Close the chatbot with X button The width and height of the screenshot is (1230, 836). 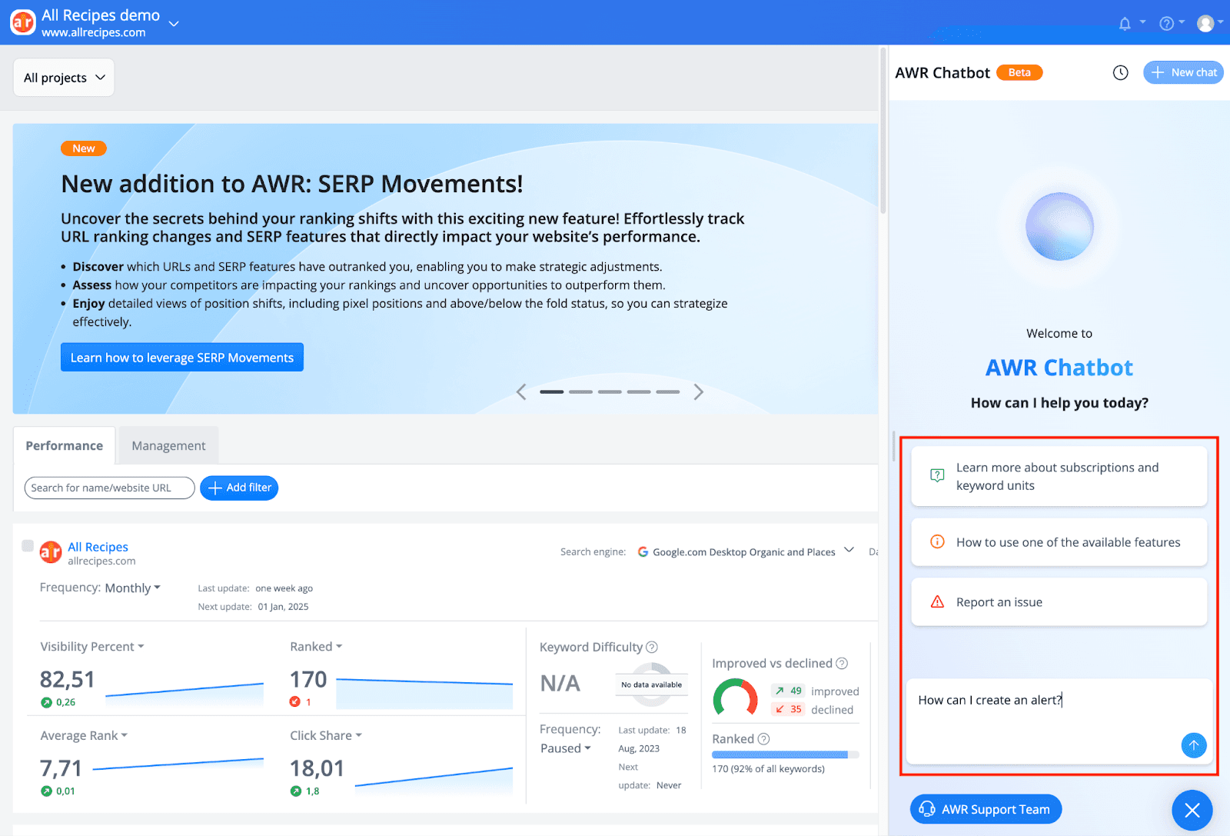point(1192,810)
